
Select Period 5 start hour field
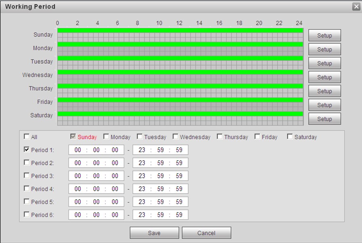(x=78, y=202)
